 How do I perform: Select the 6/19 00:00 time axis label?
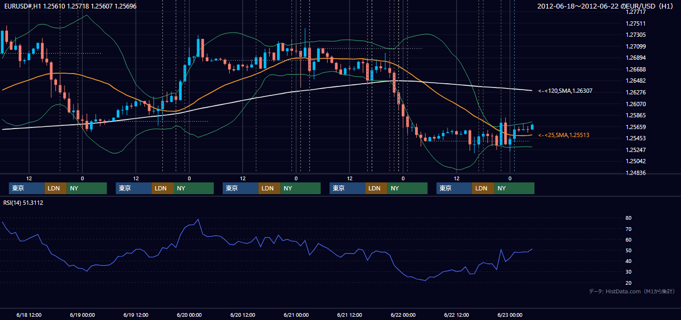pos(82,315)
